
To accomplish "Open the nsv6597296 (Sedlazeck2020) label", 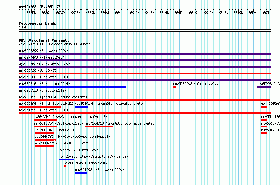I will [x=43, y=51].
